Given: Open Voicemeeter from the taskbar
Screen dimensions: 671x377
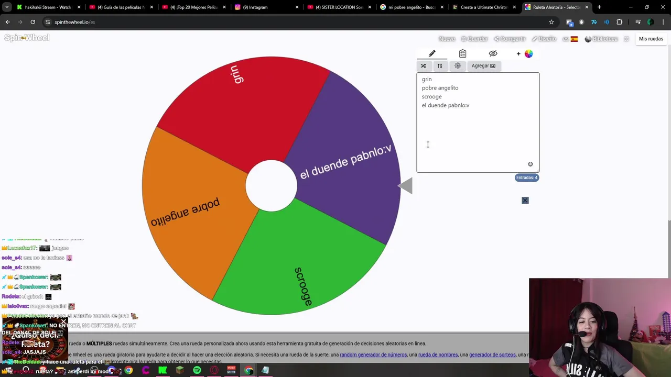Looking at the screenshot, I should (x=231, y=370).
